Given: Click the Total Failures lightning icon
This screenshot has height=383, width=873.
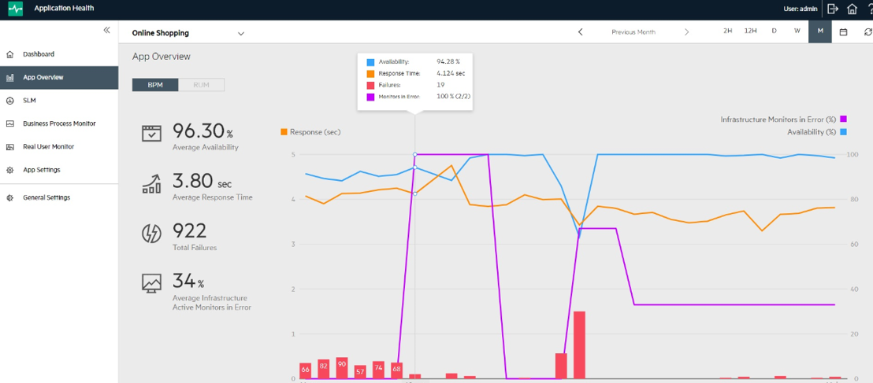Looking at the screenshot, I should pos(151,234).
